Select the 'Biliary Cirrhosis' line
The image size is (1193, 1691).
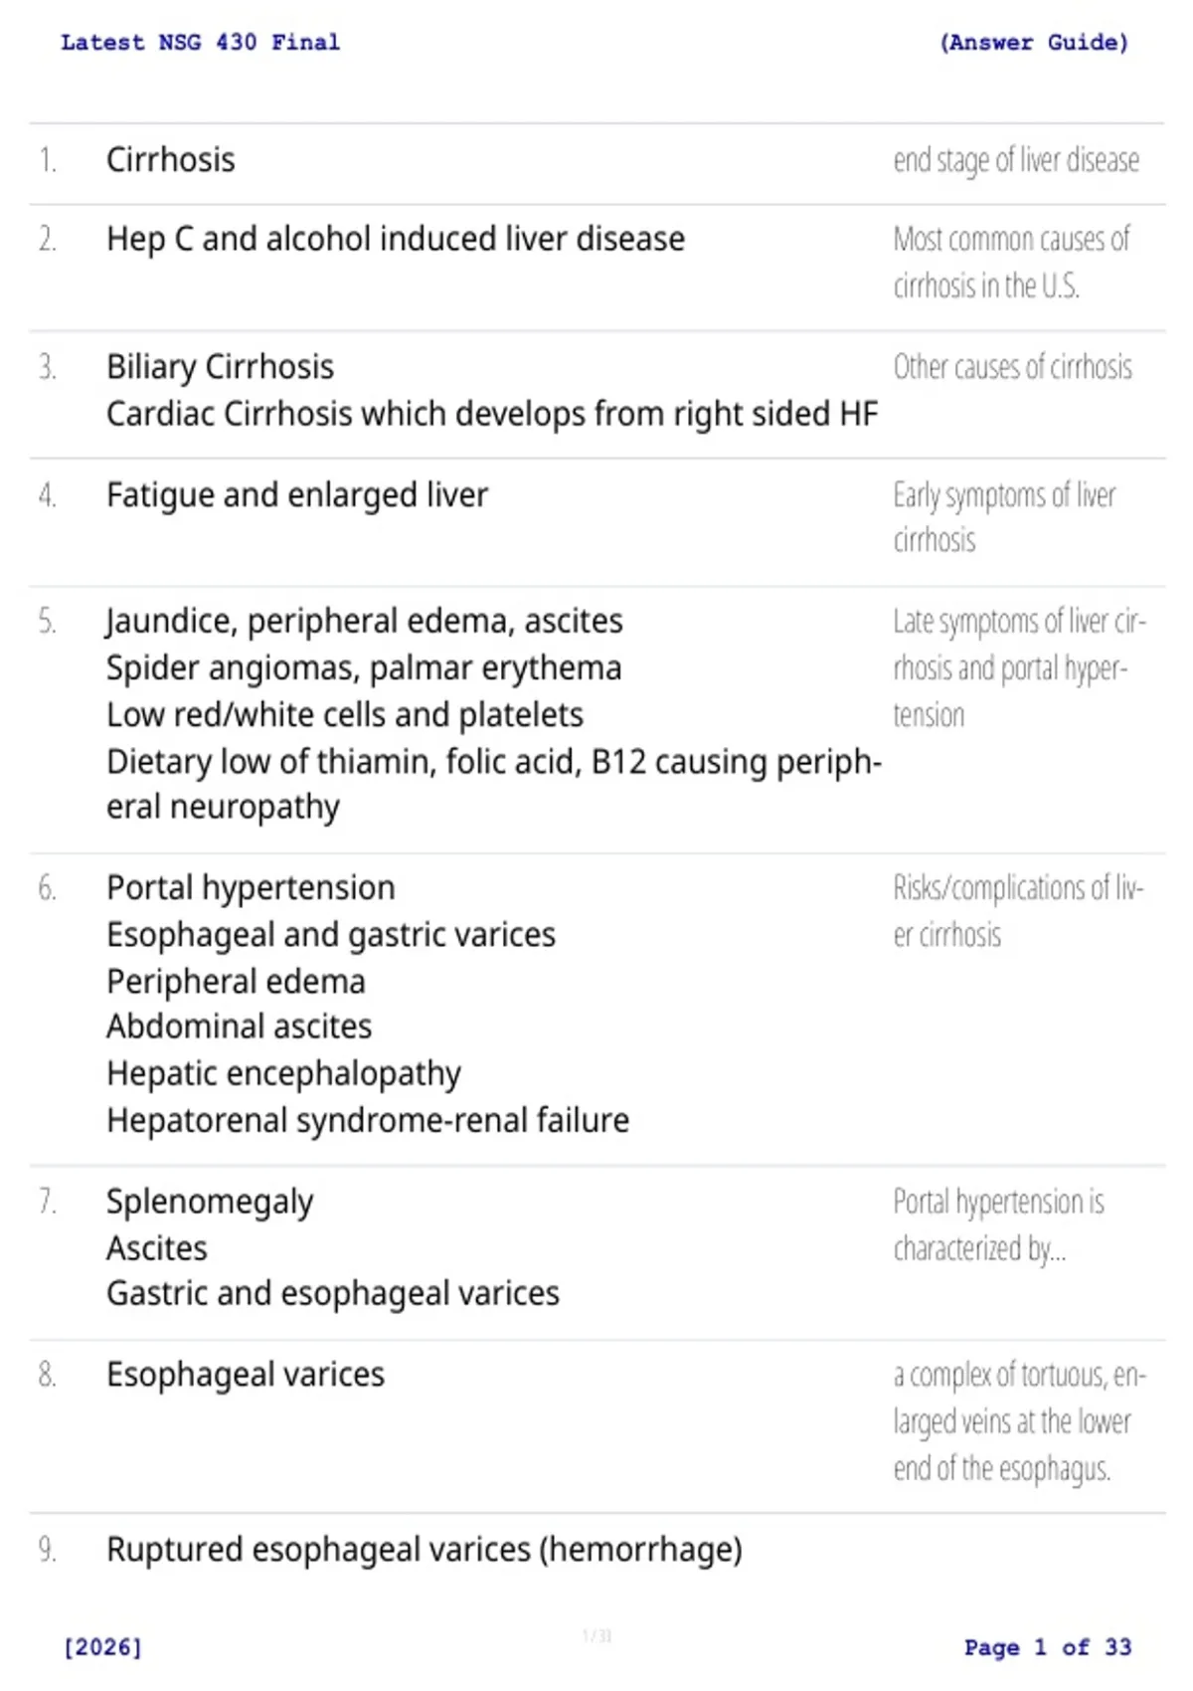220,367
